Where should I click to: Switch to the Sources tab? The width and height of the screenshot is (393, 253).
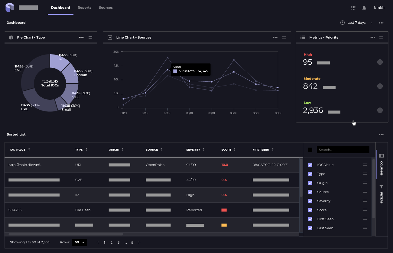pos(106,8)
